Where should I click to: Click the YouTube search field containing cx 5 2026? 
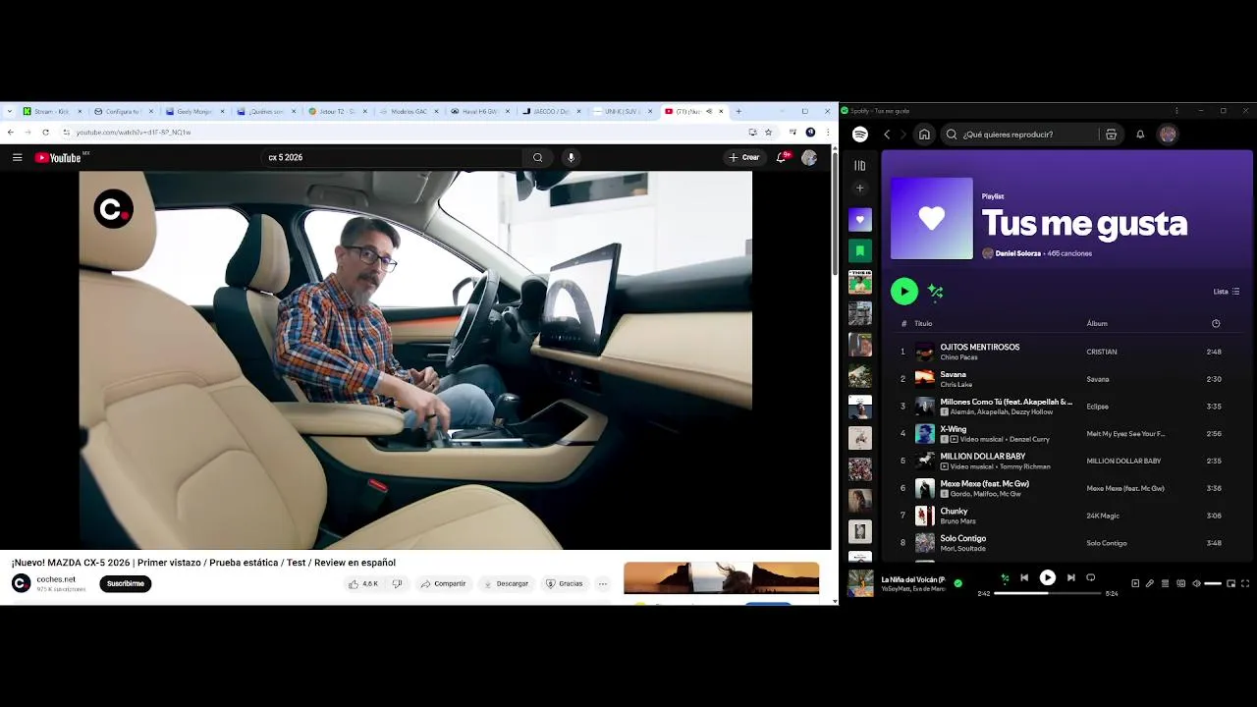coord(393,157)
